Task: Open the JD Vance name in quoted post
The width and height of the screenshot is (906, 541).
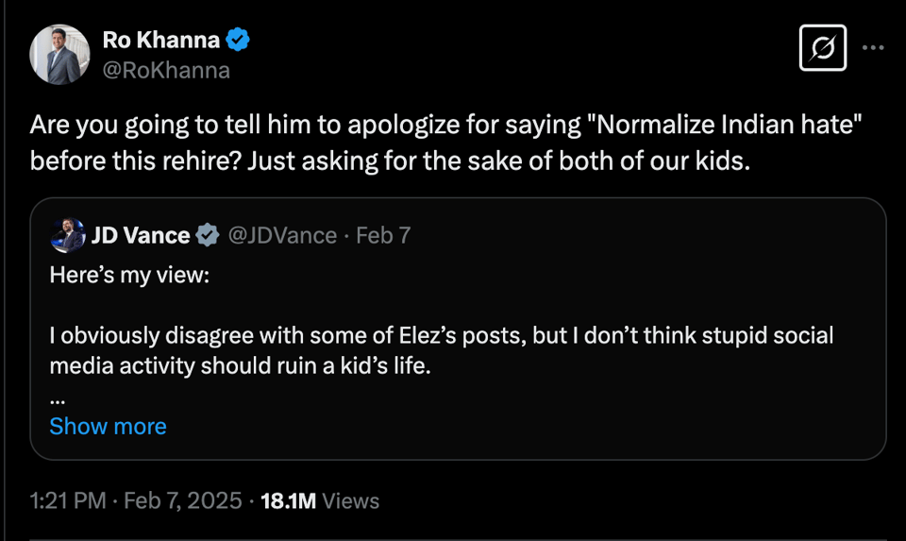Action: (142, 235)
